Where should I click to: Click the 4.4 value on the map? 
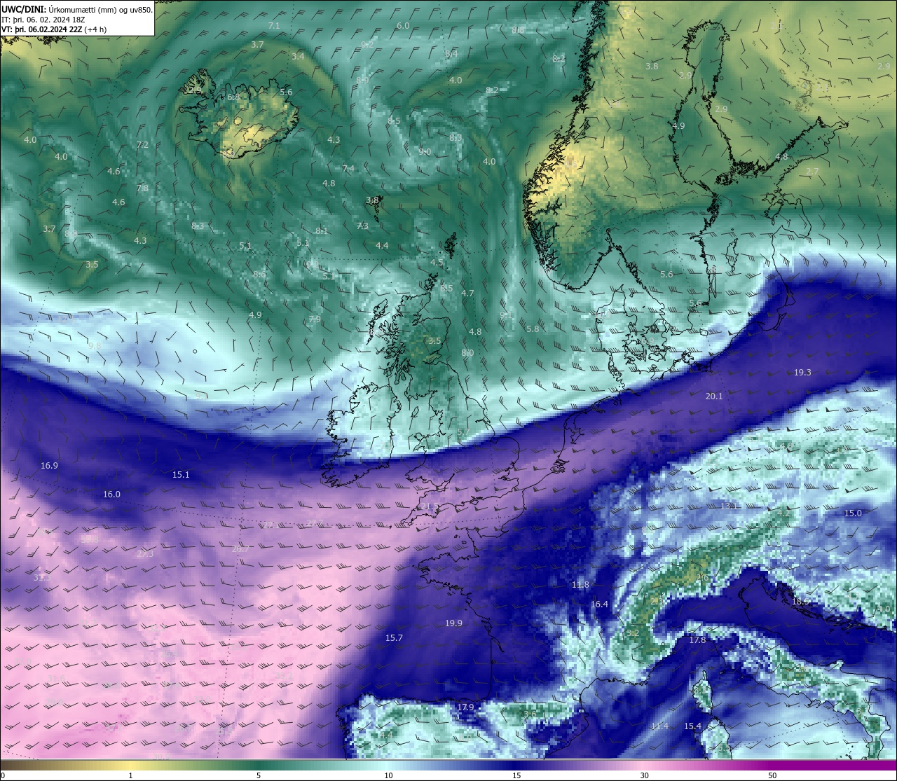pos(382,246)
